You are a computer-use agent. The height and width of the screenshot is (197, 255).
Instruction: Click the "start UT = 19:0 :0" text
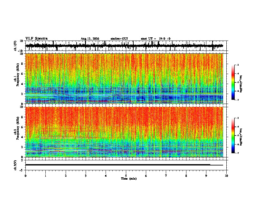[x=156, y=39]
